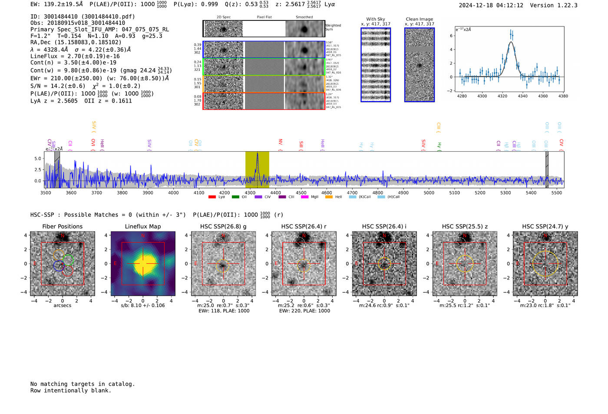Click the 047_RL_016 fiber label
This screenshot has height=414, width=608.
[334, 73]
